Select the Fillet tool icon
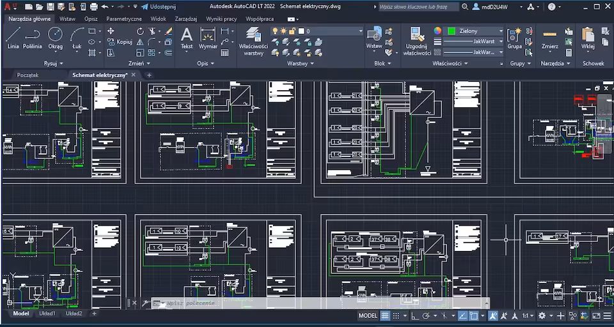Image resolution: width=614 pixels, height=327 pixels. point(151,42)
